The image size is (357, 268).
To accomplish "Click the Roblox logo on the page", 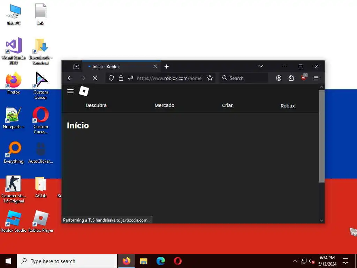I will pyautogui.click(x=84, y=91).
